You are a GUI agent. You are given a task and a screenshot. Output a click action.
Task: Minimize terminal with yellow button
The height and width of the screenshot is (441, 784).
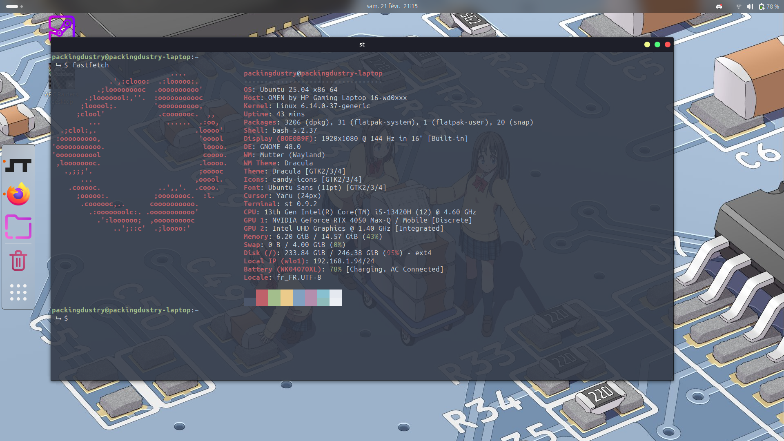(647, 45)
